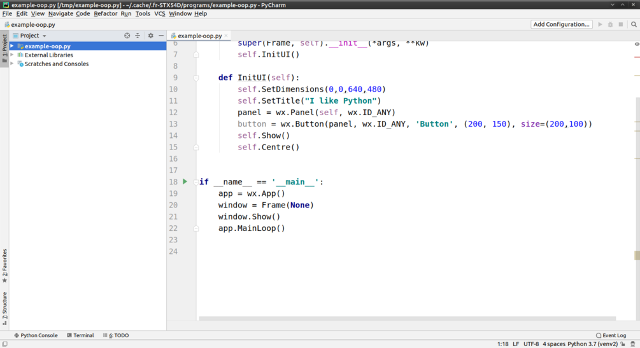Open Search Everywhere magnifier icon
The width and height of the screenshot is (640, 348).
click(634, 24)
